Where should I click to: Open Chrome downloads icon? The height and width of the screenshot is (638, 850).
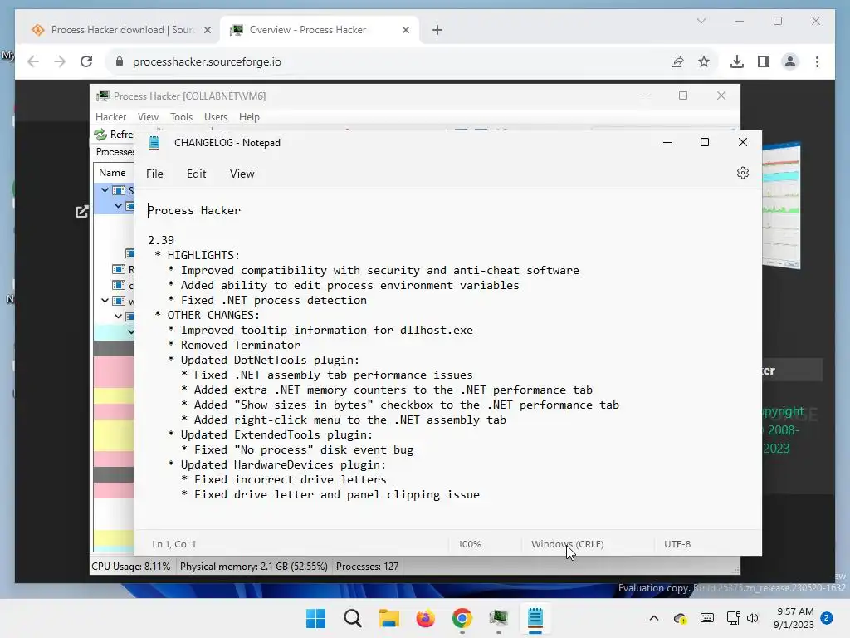pos(737,61)
